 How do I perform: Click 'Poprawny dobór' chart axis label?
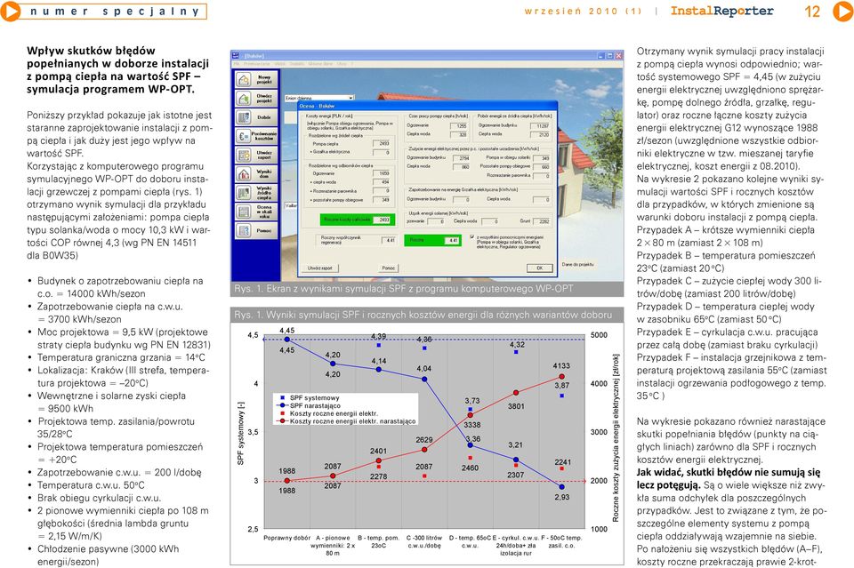[x=287, y=538]
